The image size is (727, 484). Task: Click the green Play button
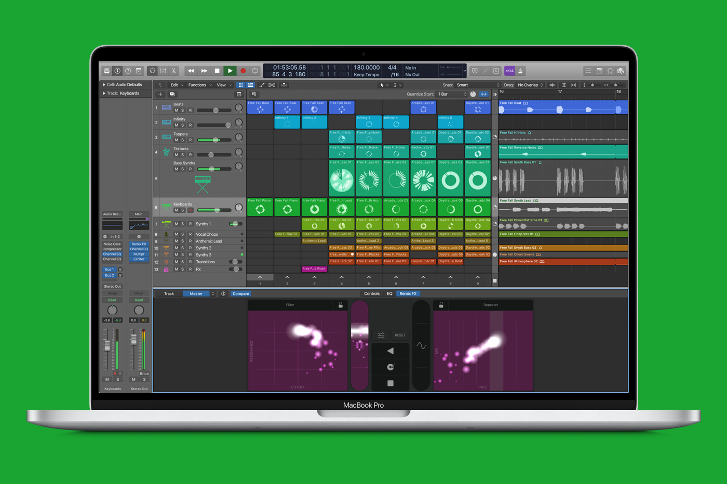(x=230, y=71)
